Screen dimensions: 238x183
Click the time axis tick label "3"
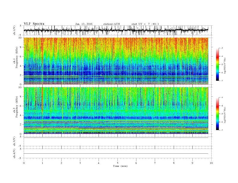tap(80, 163)
